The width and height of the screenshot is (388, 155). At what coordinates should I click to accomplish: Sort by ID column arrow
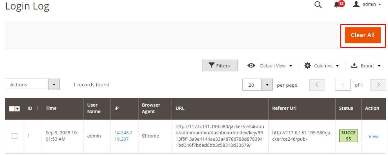[37, 108]
